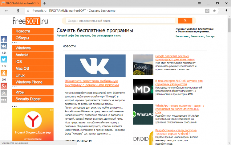Open the Новости menu item
This screenshot has width=231, height=145.
pos(33,31)
